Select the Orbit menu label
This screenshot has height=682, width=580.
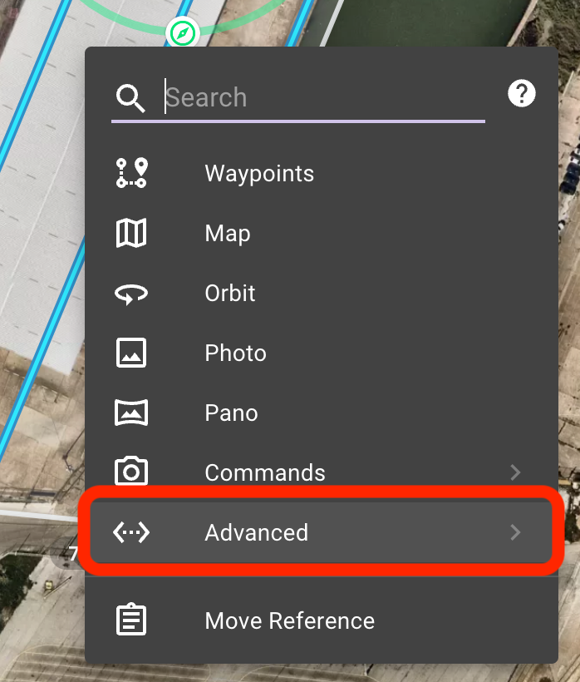click(x=230, y=293)
